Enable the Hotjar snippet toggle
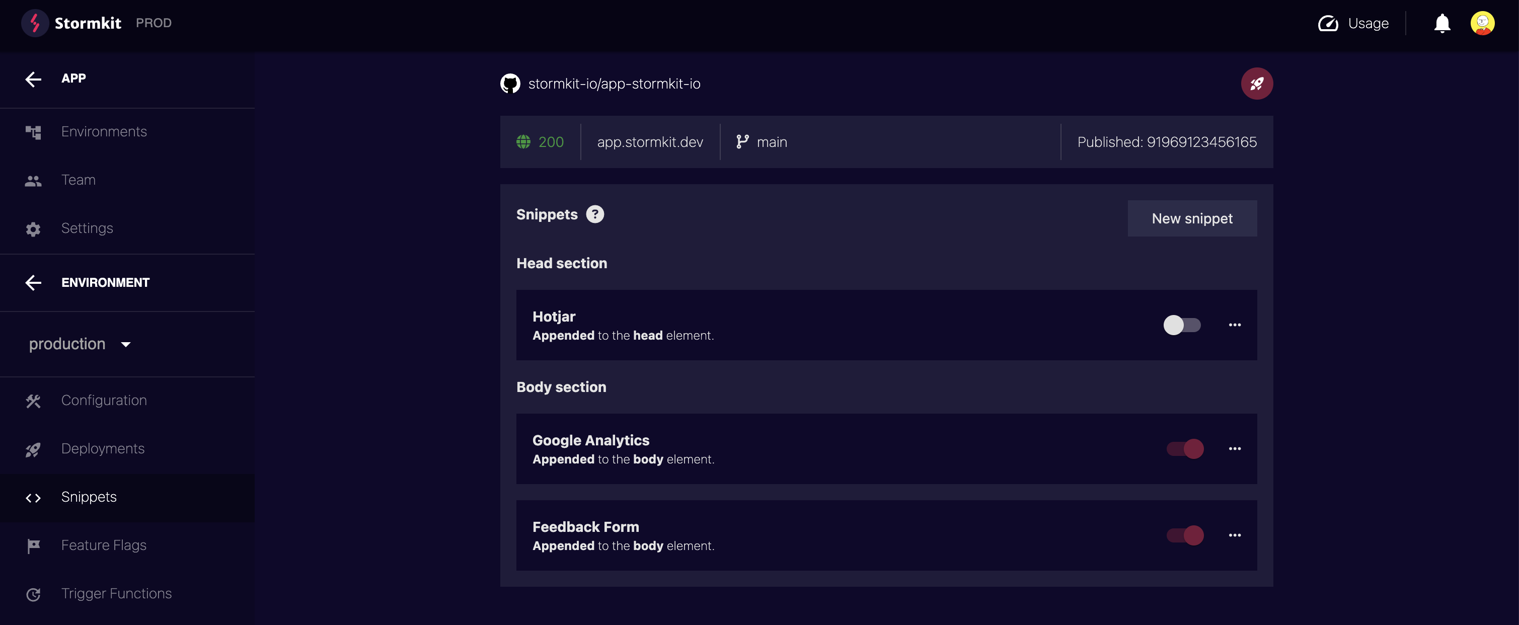 pyautogui.click(x=1182, y=325)
